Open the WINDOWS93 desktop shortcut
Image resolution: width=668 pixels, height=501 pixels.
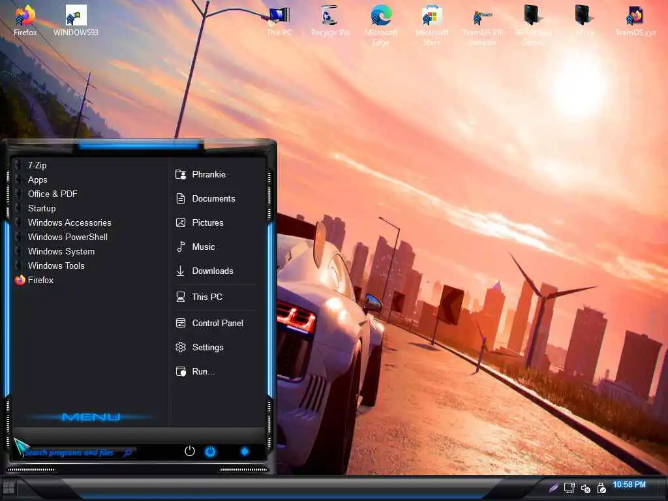coord(76,20)
